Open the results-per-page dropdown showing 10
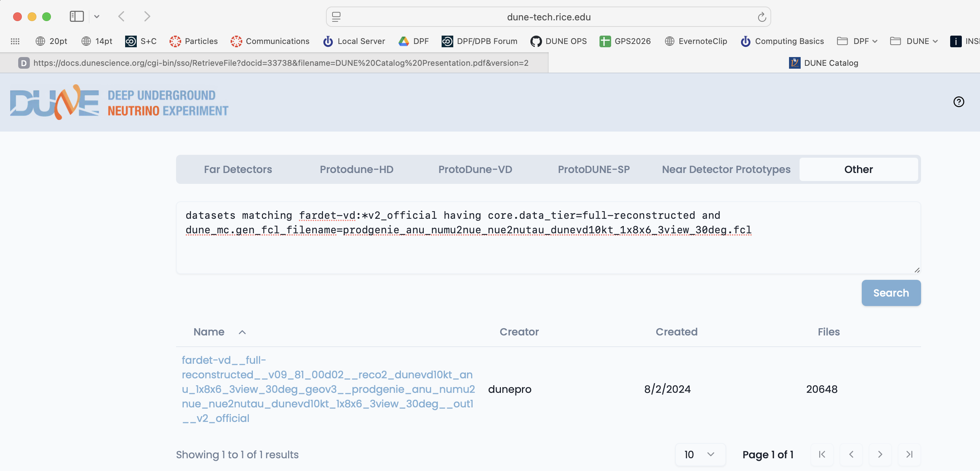 point(700,454)
